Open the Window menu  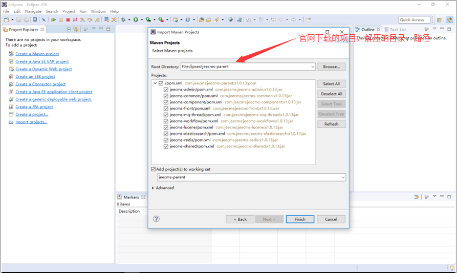tap(98, 11)
